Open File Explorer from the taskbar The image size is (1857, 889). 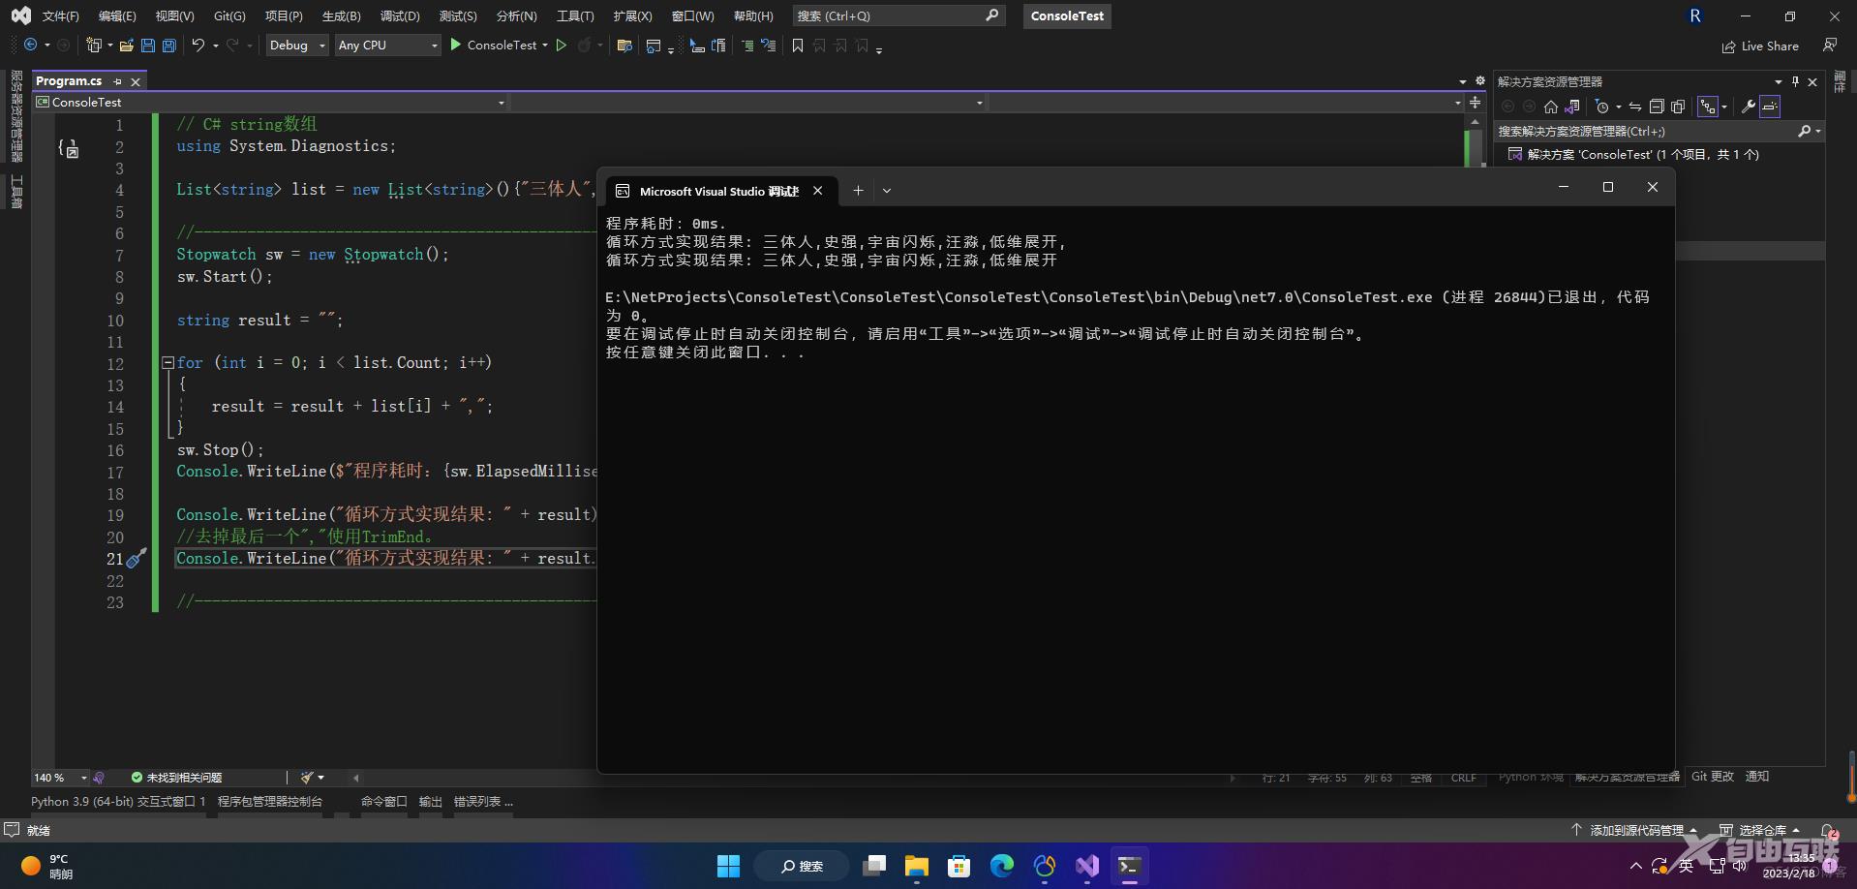(x=917, y=866)
